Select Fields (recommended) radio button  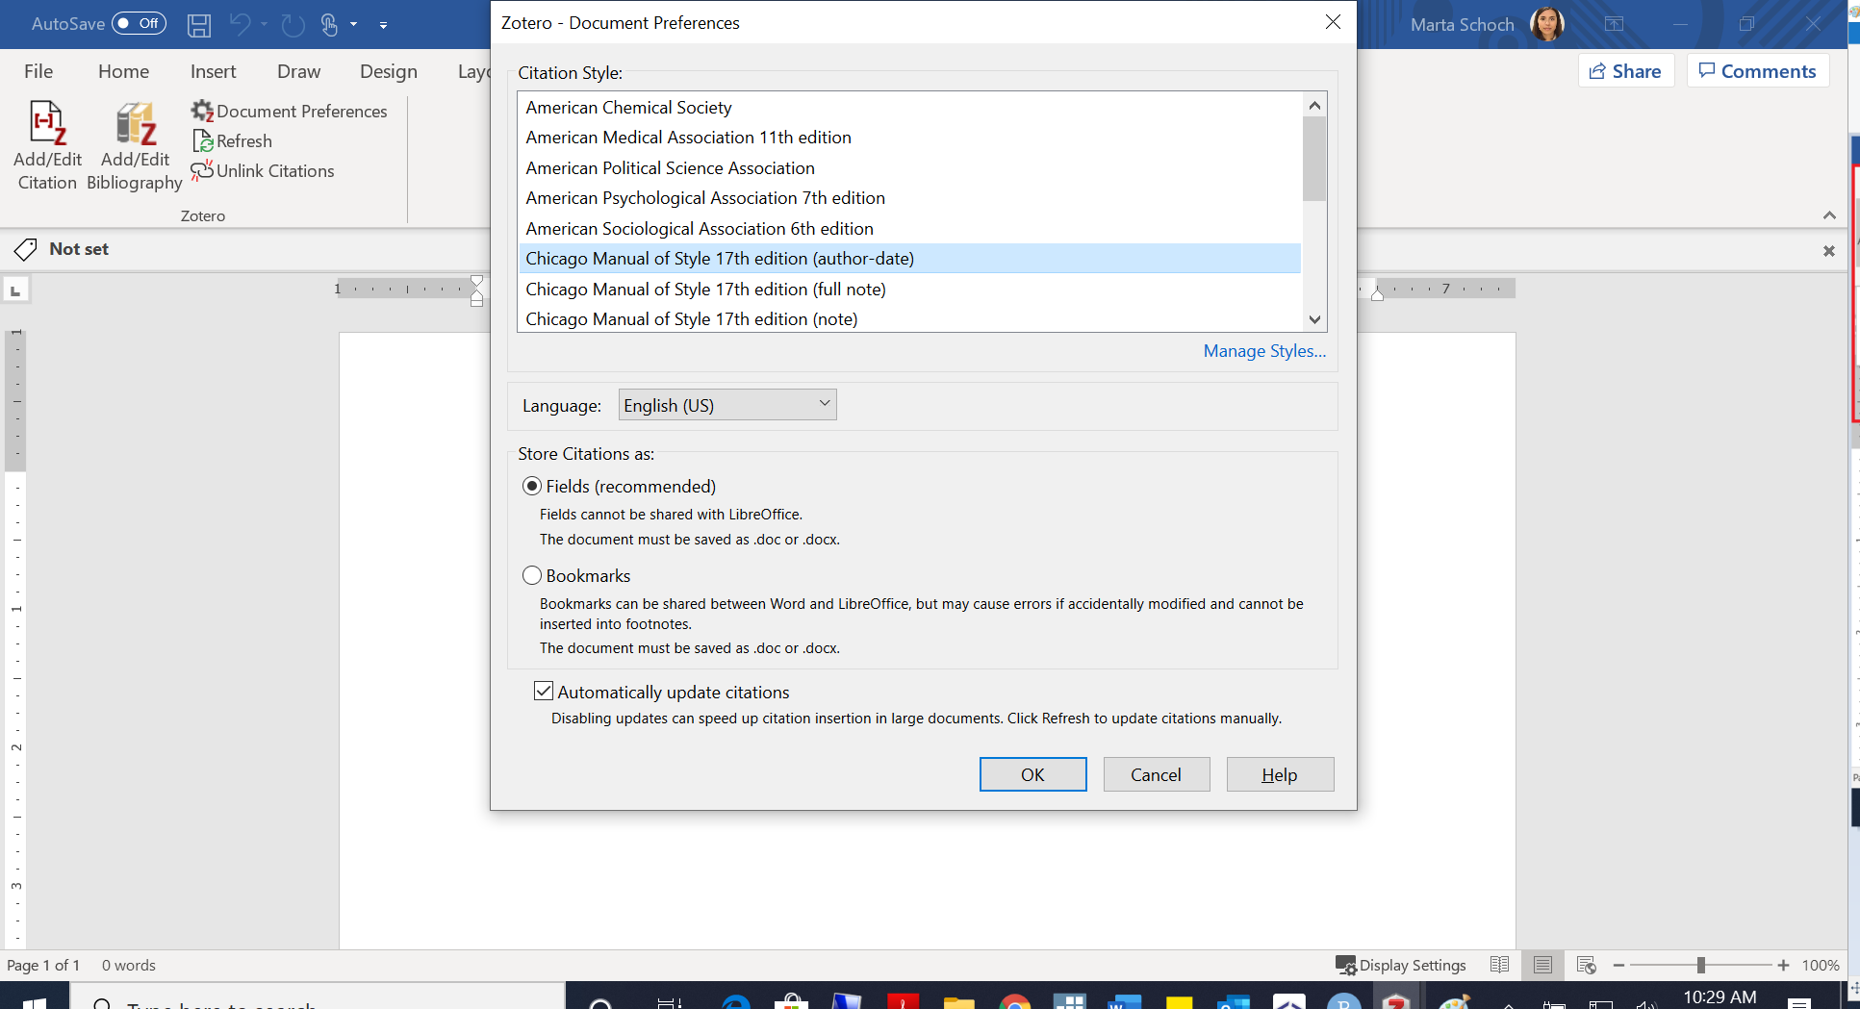[532, 487]
